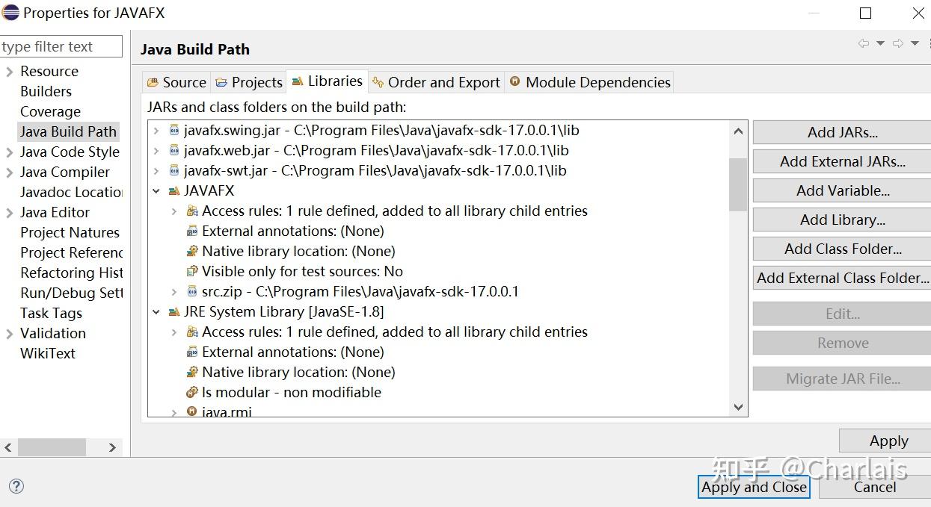Expand the javafx.web.jar entry
This screenshot has height=507, width=931.
pos(156,151)
